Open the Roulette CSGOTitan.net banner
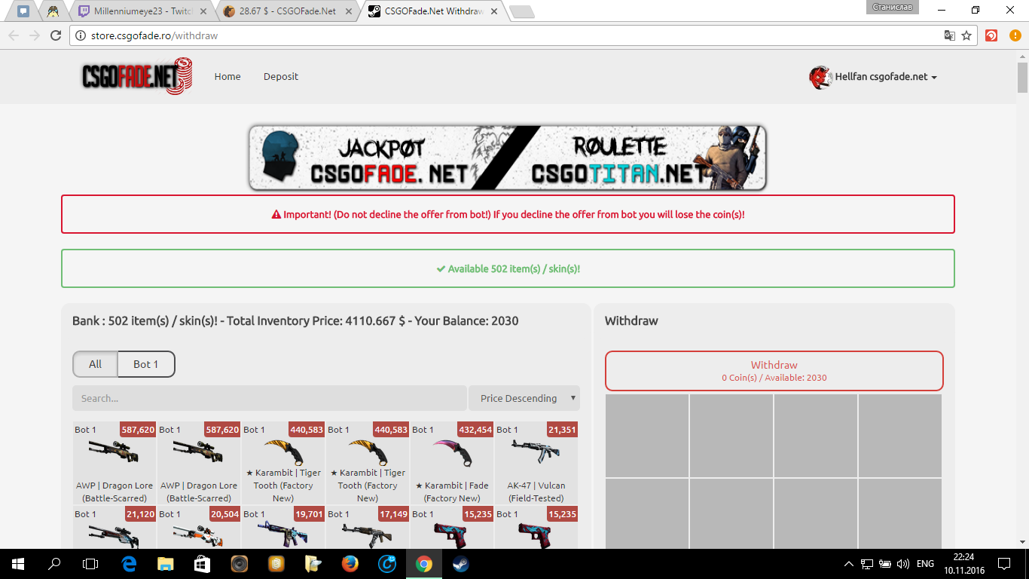 pyautogui.click(x=640, y=158)
